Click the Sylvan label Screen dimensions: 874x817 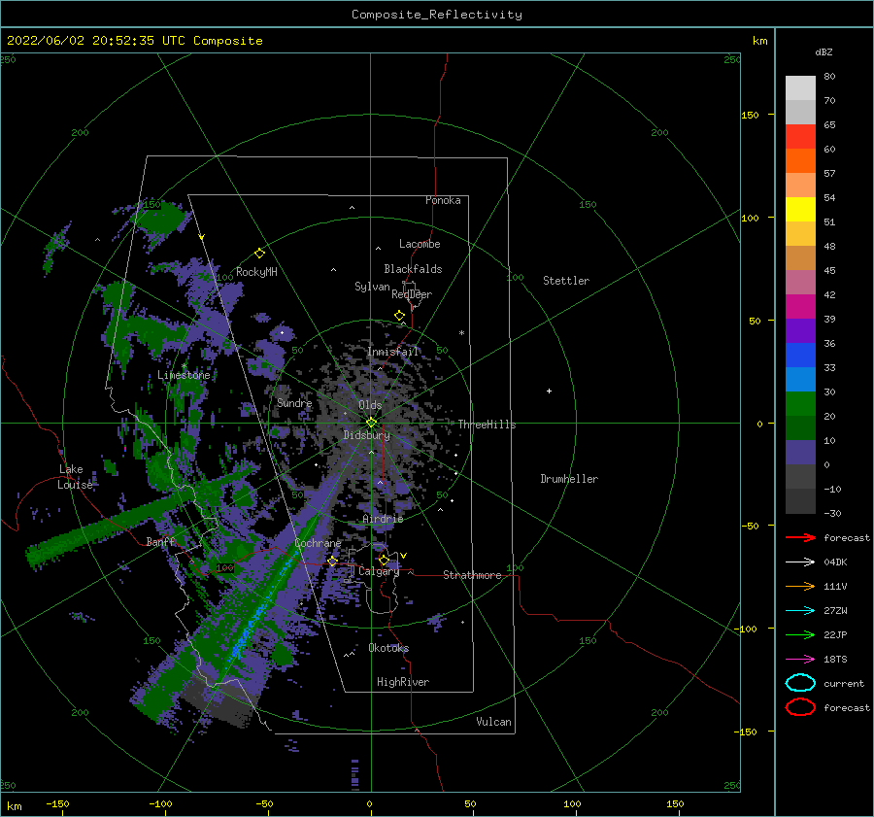(372, 287)
